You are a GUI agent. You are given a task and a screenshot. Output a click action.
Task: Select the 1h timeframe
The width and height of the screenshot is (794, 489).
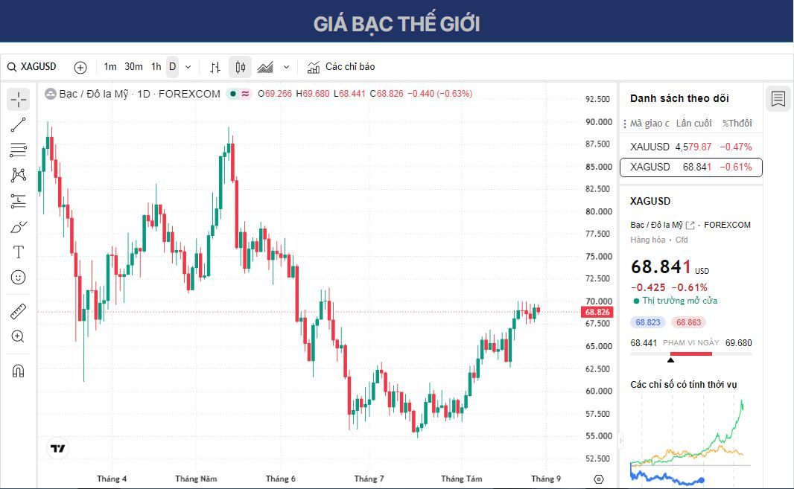[x=156, y=67]
